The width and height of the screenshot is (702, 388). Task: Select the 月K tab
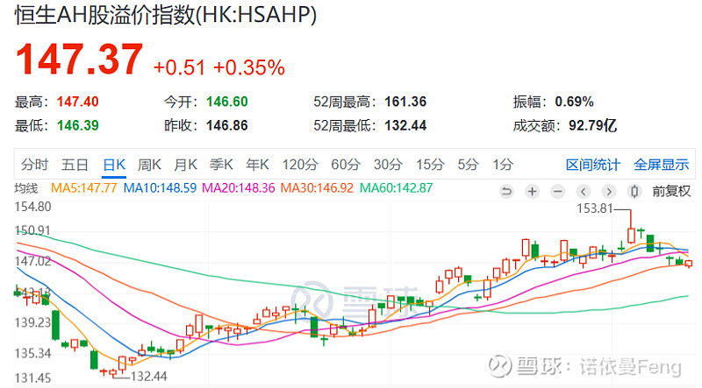click(x=185, y=165)
